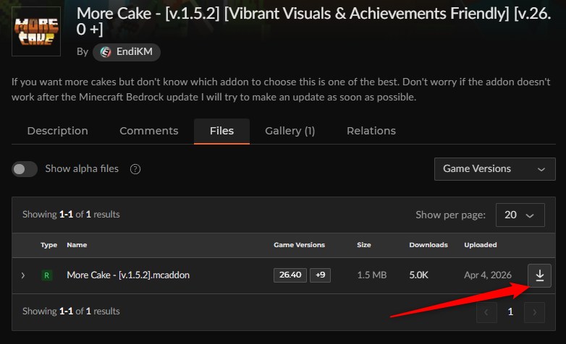The height and width of the screenshot is (344, 566).
Task: Click the Show per page label
Action: coord(450,215)
